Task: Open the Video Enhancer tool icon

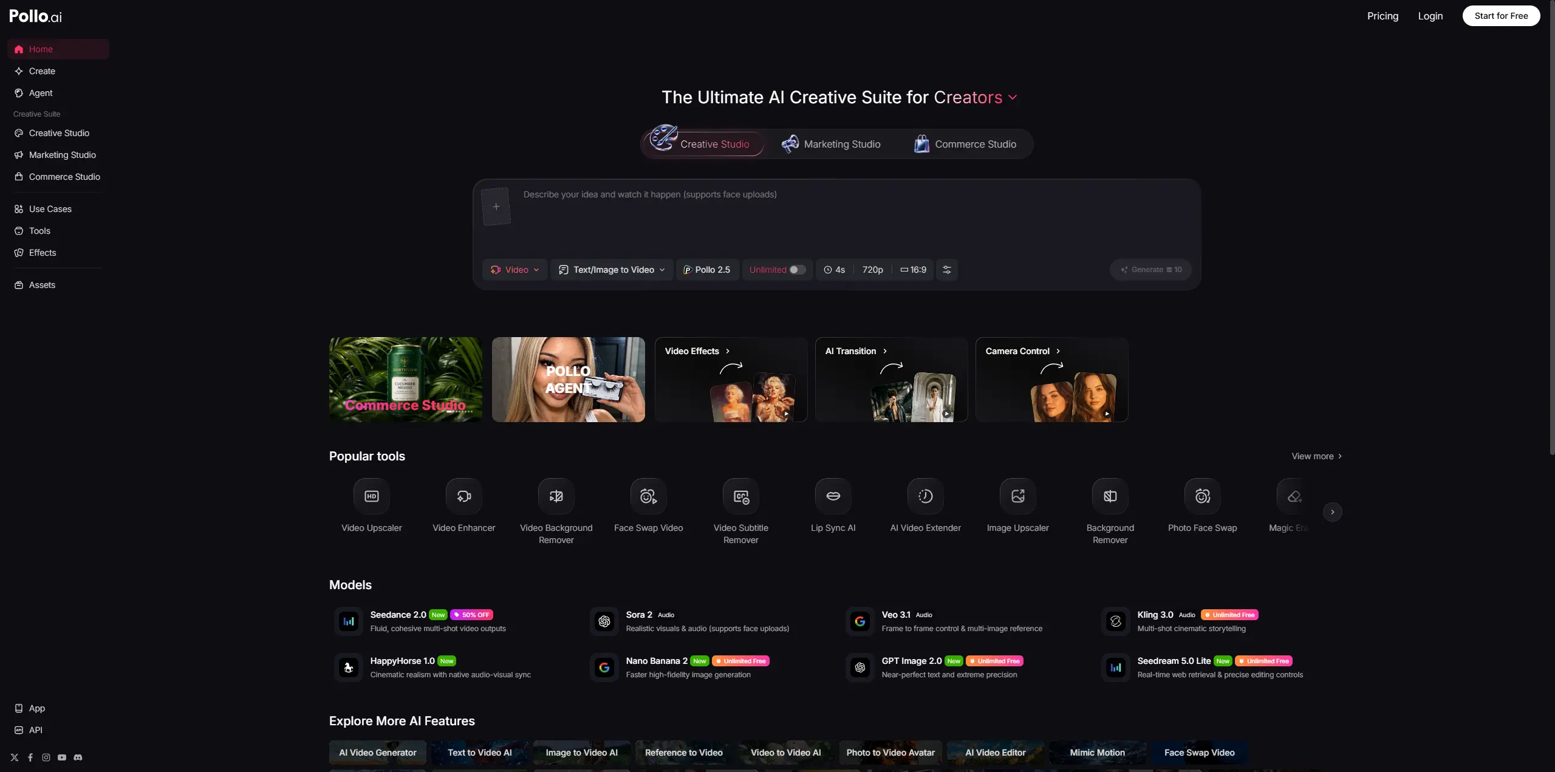Action: click(463, 496)
